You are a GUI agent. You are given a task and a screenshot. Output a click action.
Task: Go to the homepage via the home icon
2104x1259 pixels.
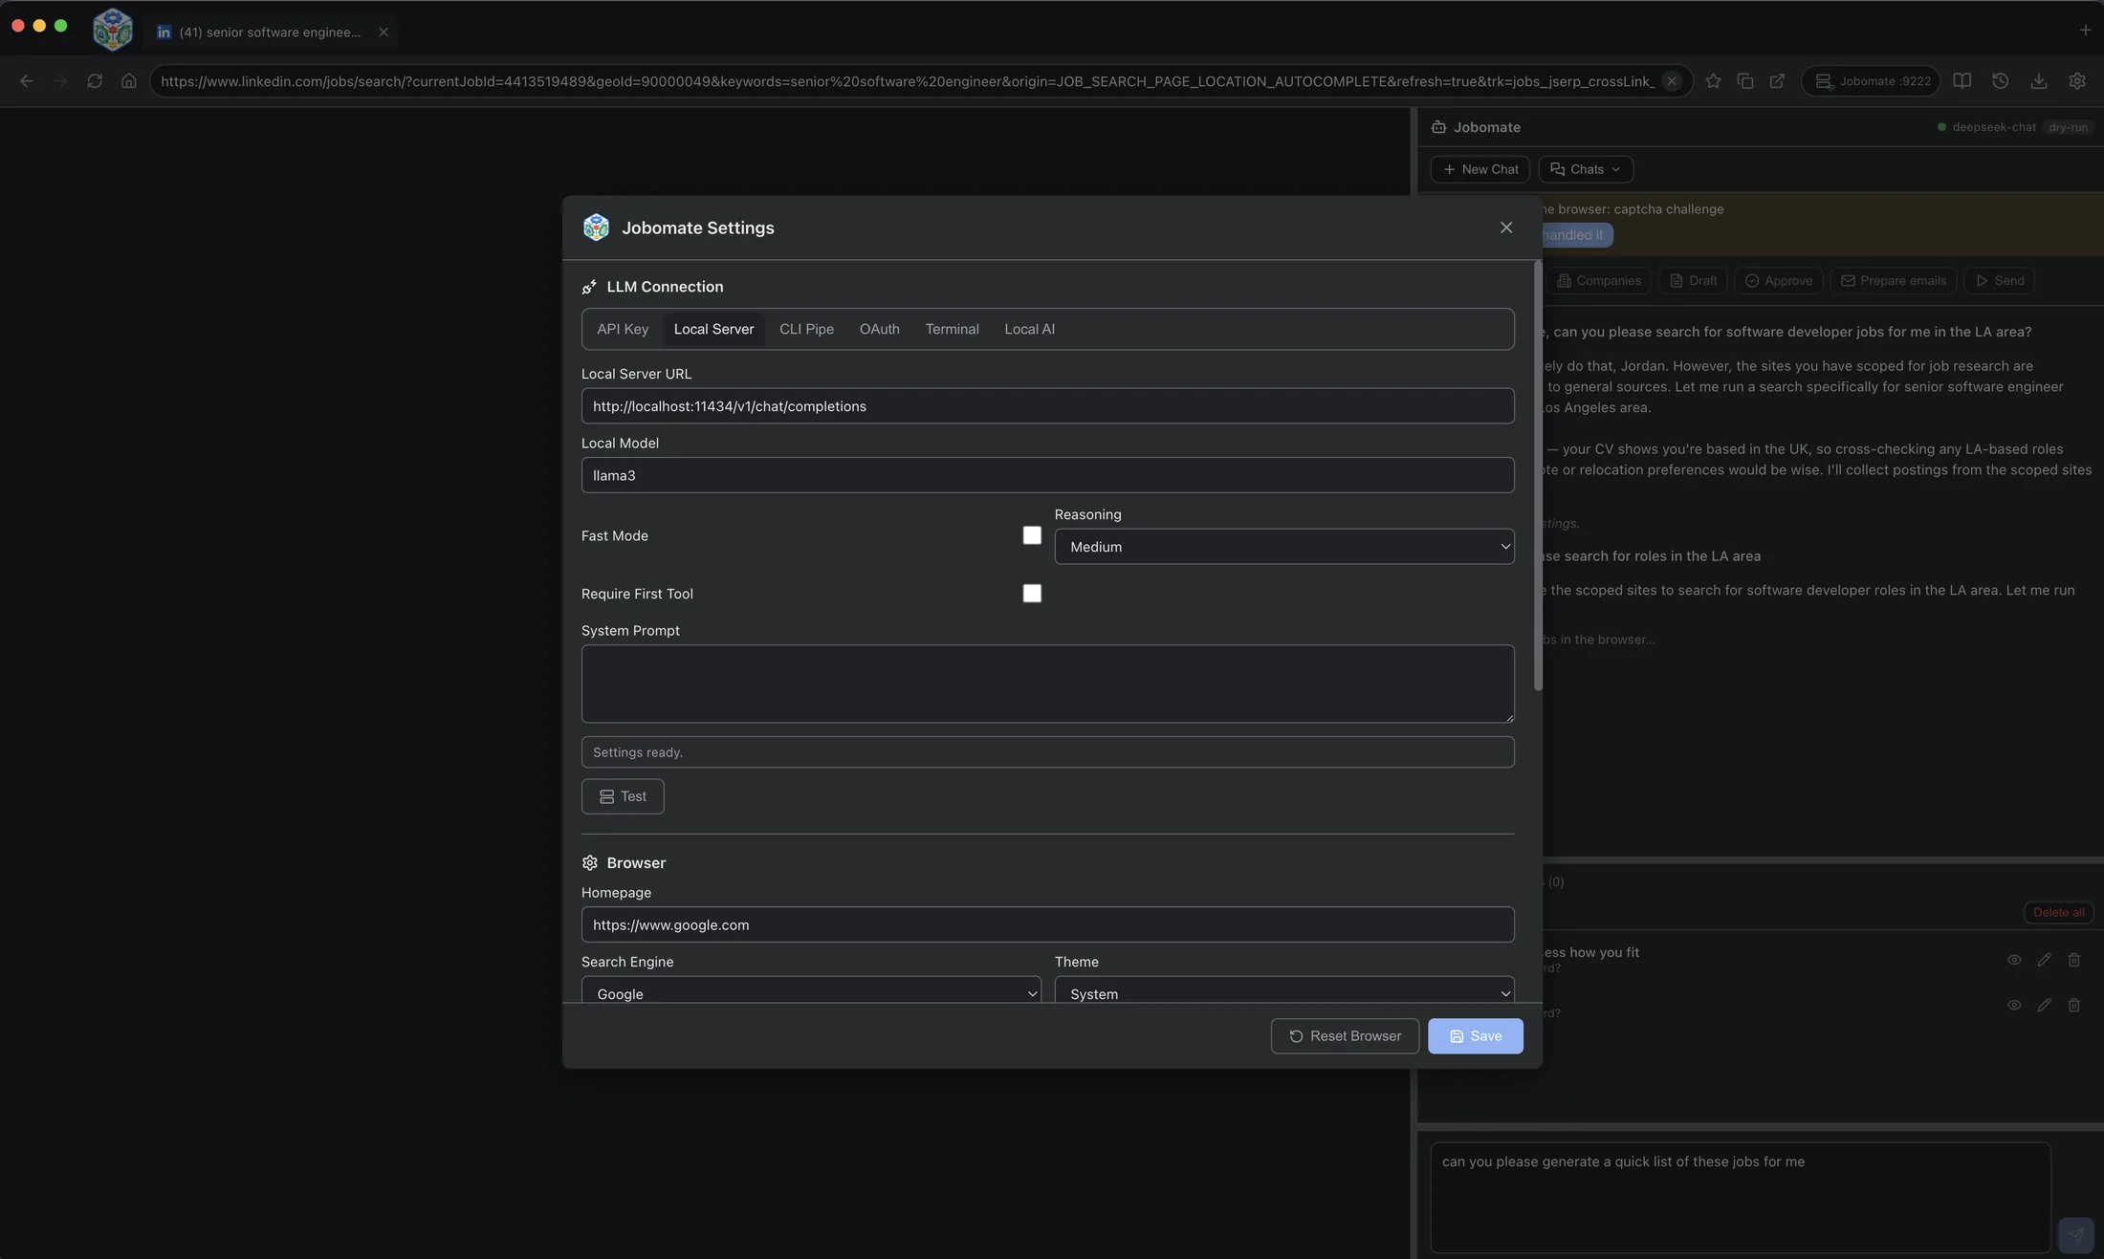(x=129, y=81)
